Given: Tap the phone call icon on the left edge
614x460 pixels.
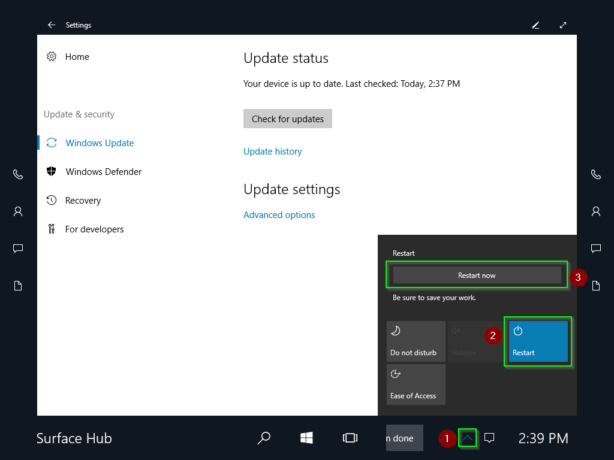Looking at the screenshot, I should [18, 174].
